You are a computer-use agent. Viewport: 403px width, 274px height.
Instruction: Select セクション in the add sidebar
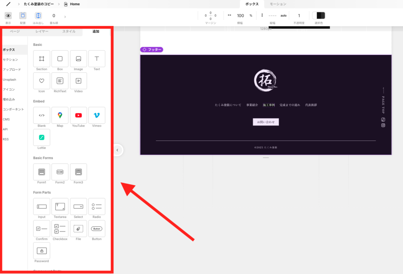[11, 60]
